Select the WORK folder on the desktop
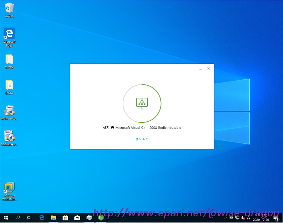The height and width of the screenshot is (223, 283). [10, 61]
